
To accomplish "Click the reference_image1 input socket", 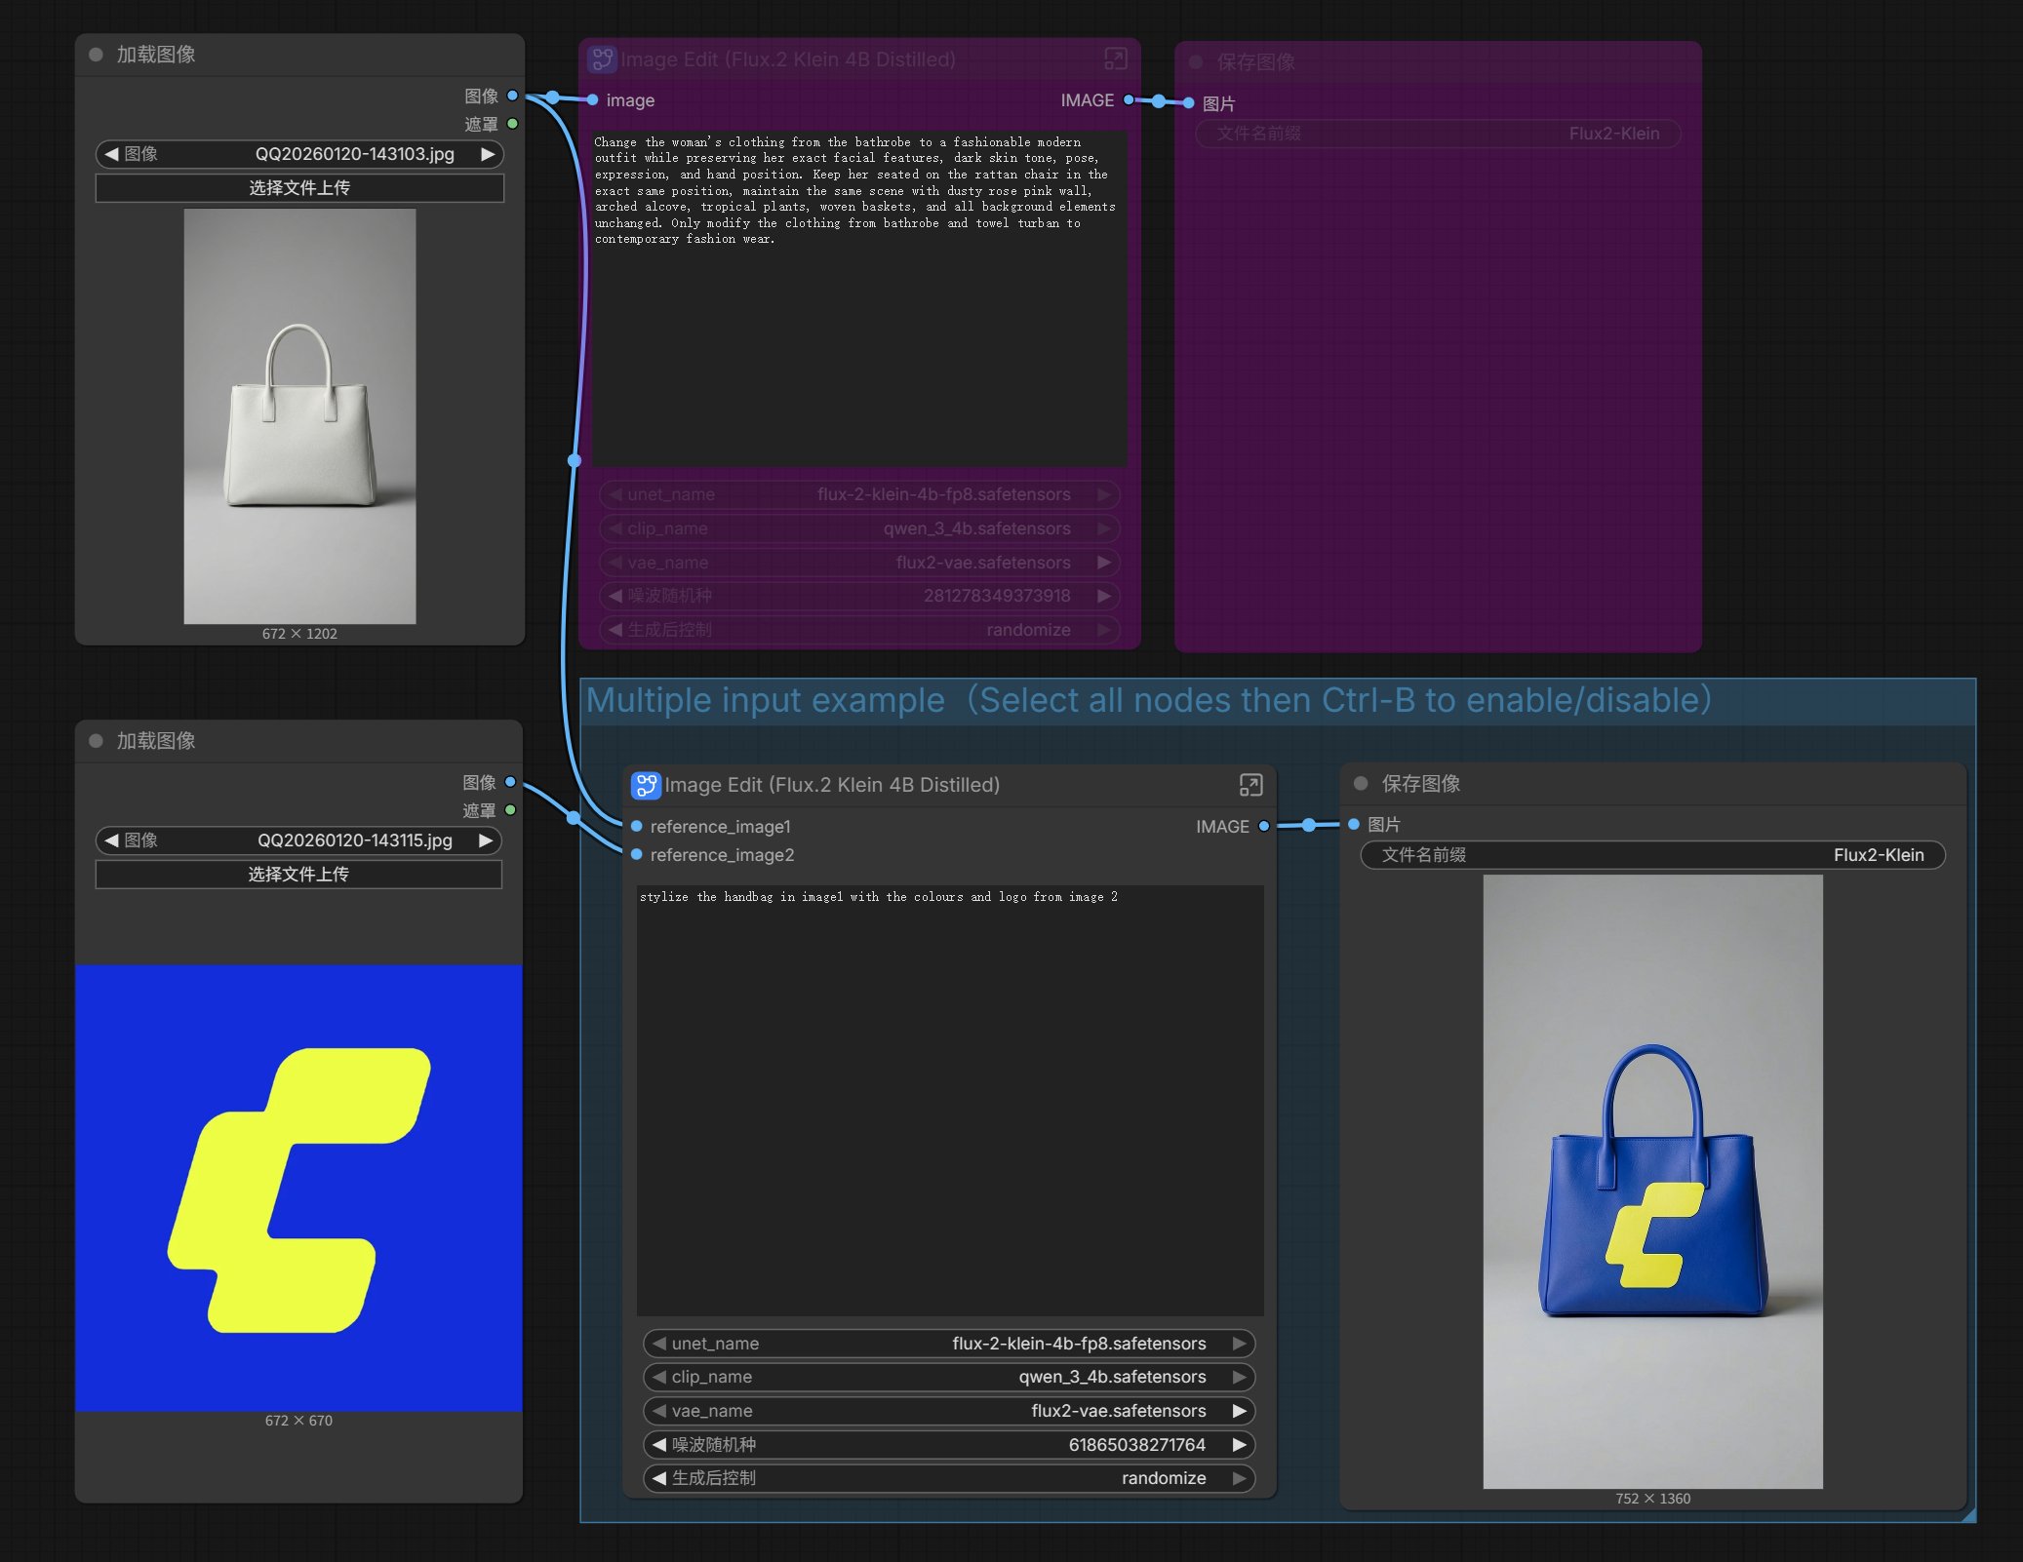I will [637, 826].
